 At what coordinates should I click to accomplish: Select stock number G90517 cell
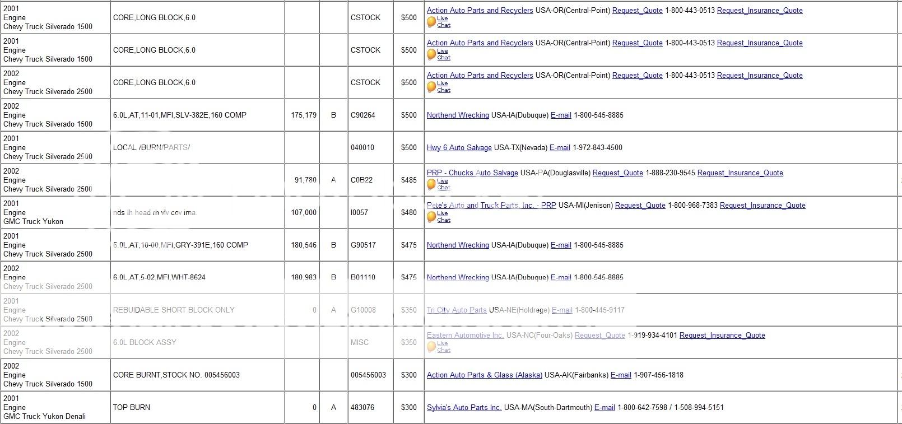(370, 245)
